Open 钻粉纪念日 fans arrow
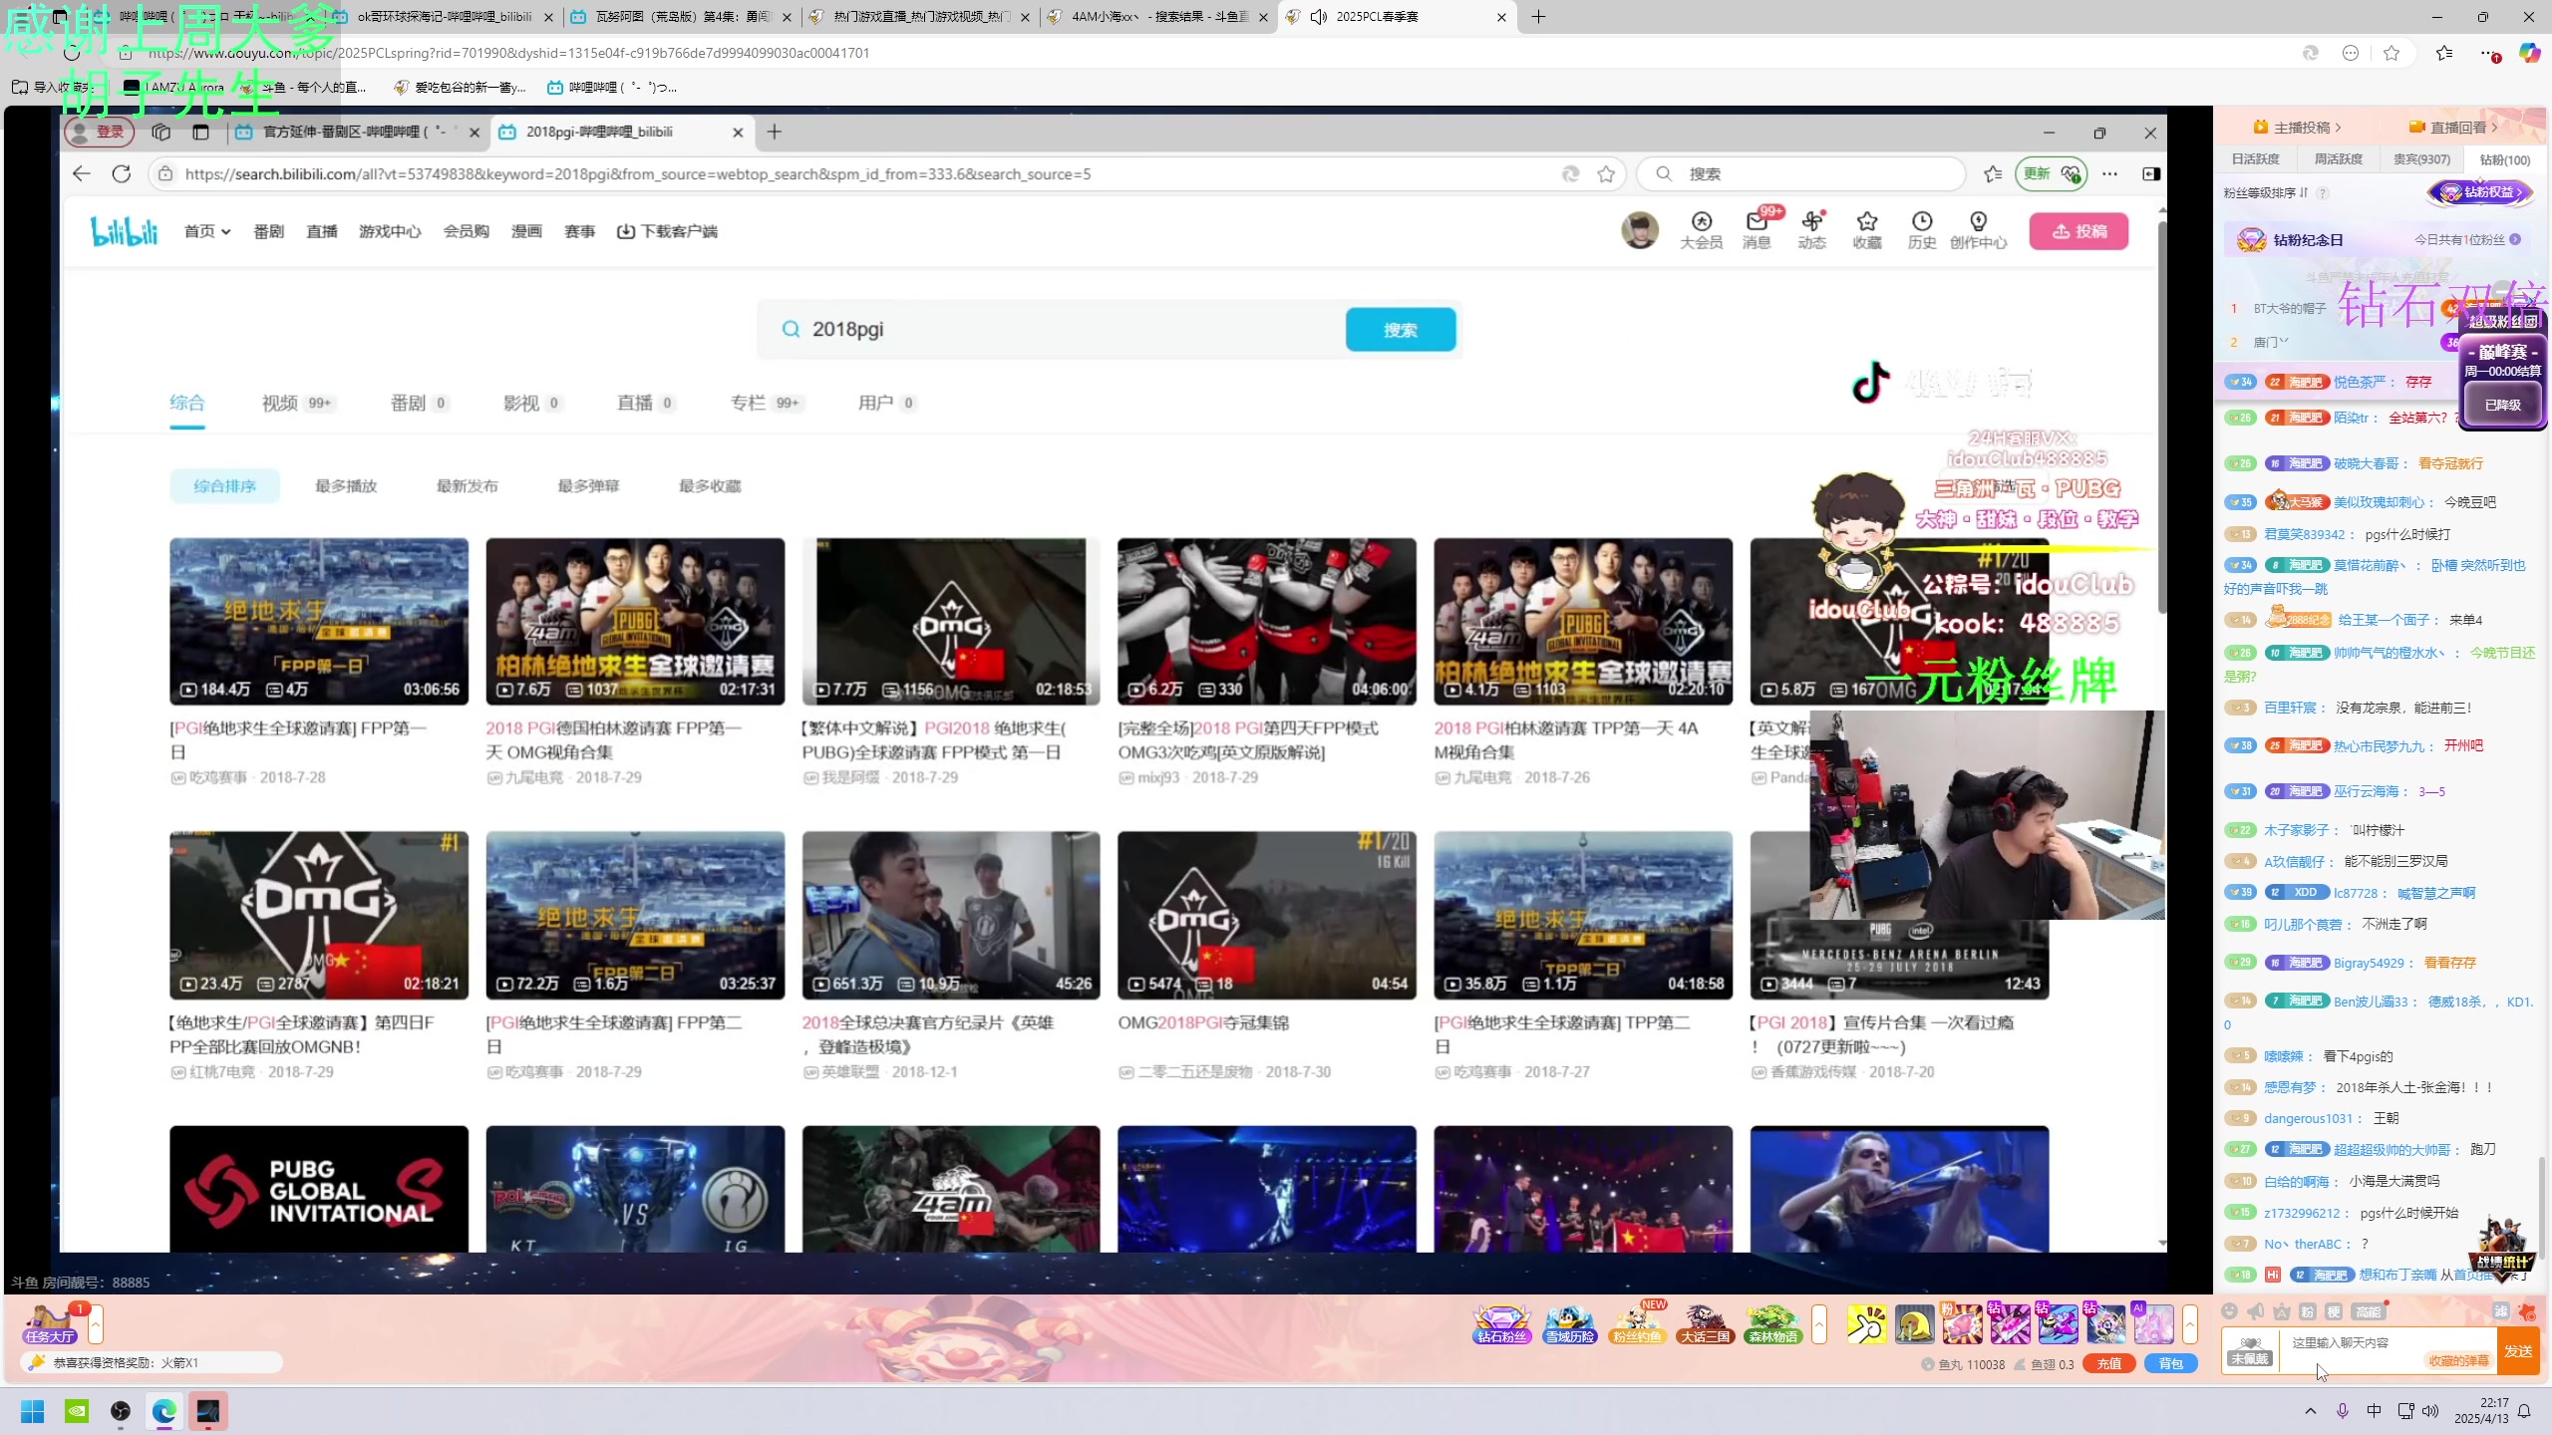The width and height of the screenshot is (2552, 1435). (2516, 239)
